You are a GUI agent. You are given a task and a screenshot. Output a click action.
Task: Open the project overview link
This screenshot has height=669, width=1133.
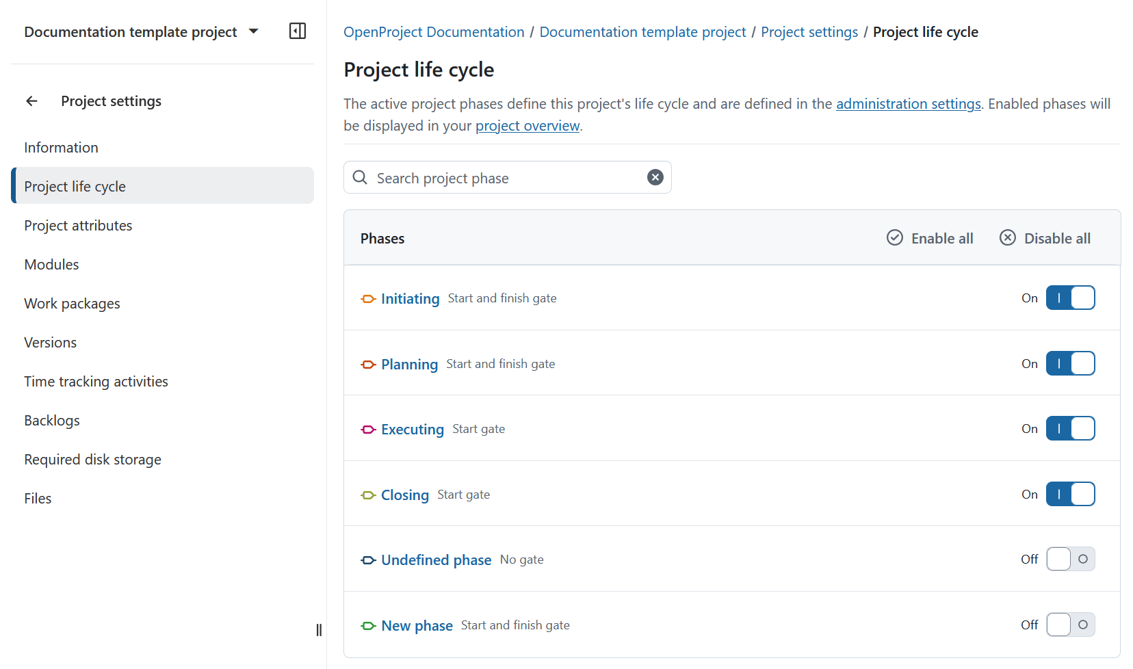(528, 125)
